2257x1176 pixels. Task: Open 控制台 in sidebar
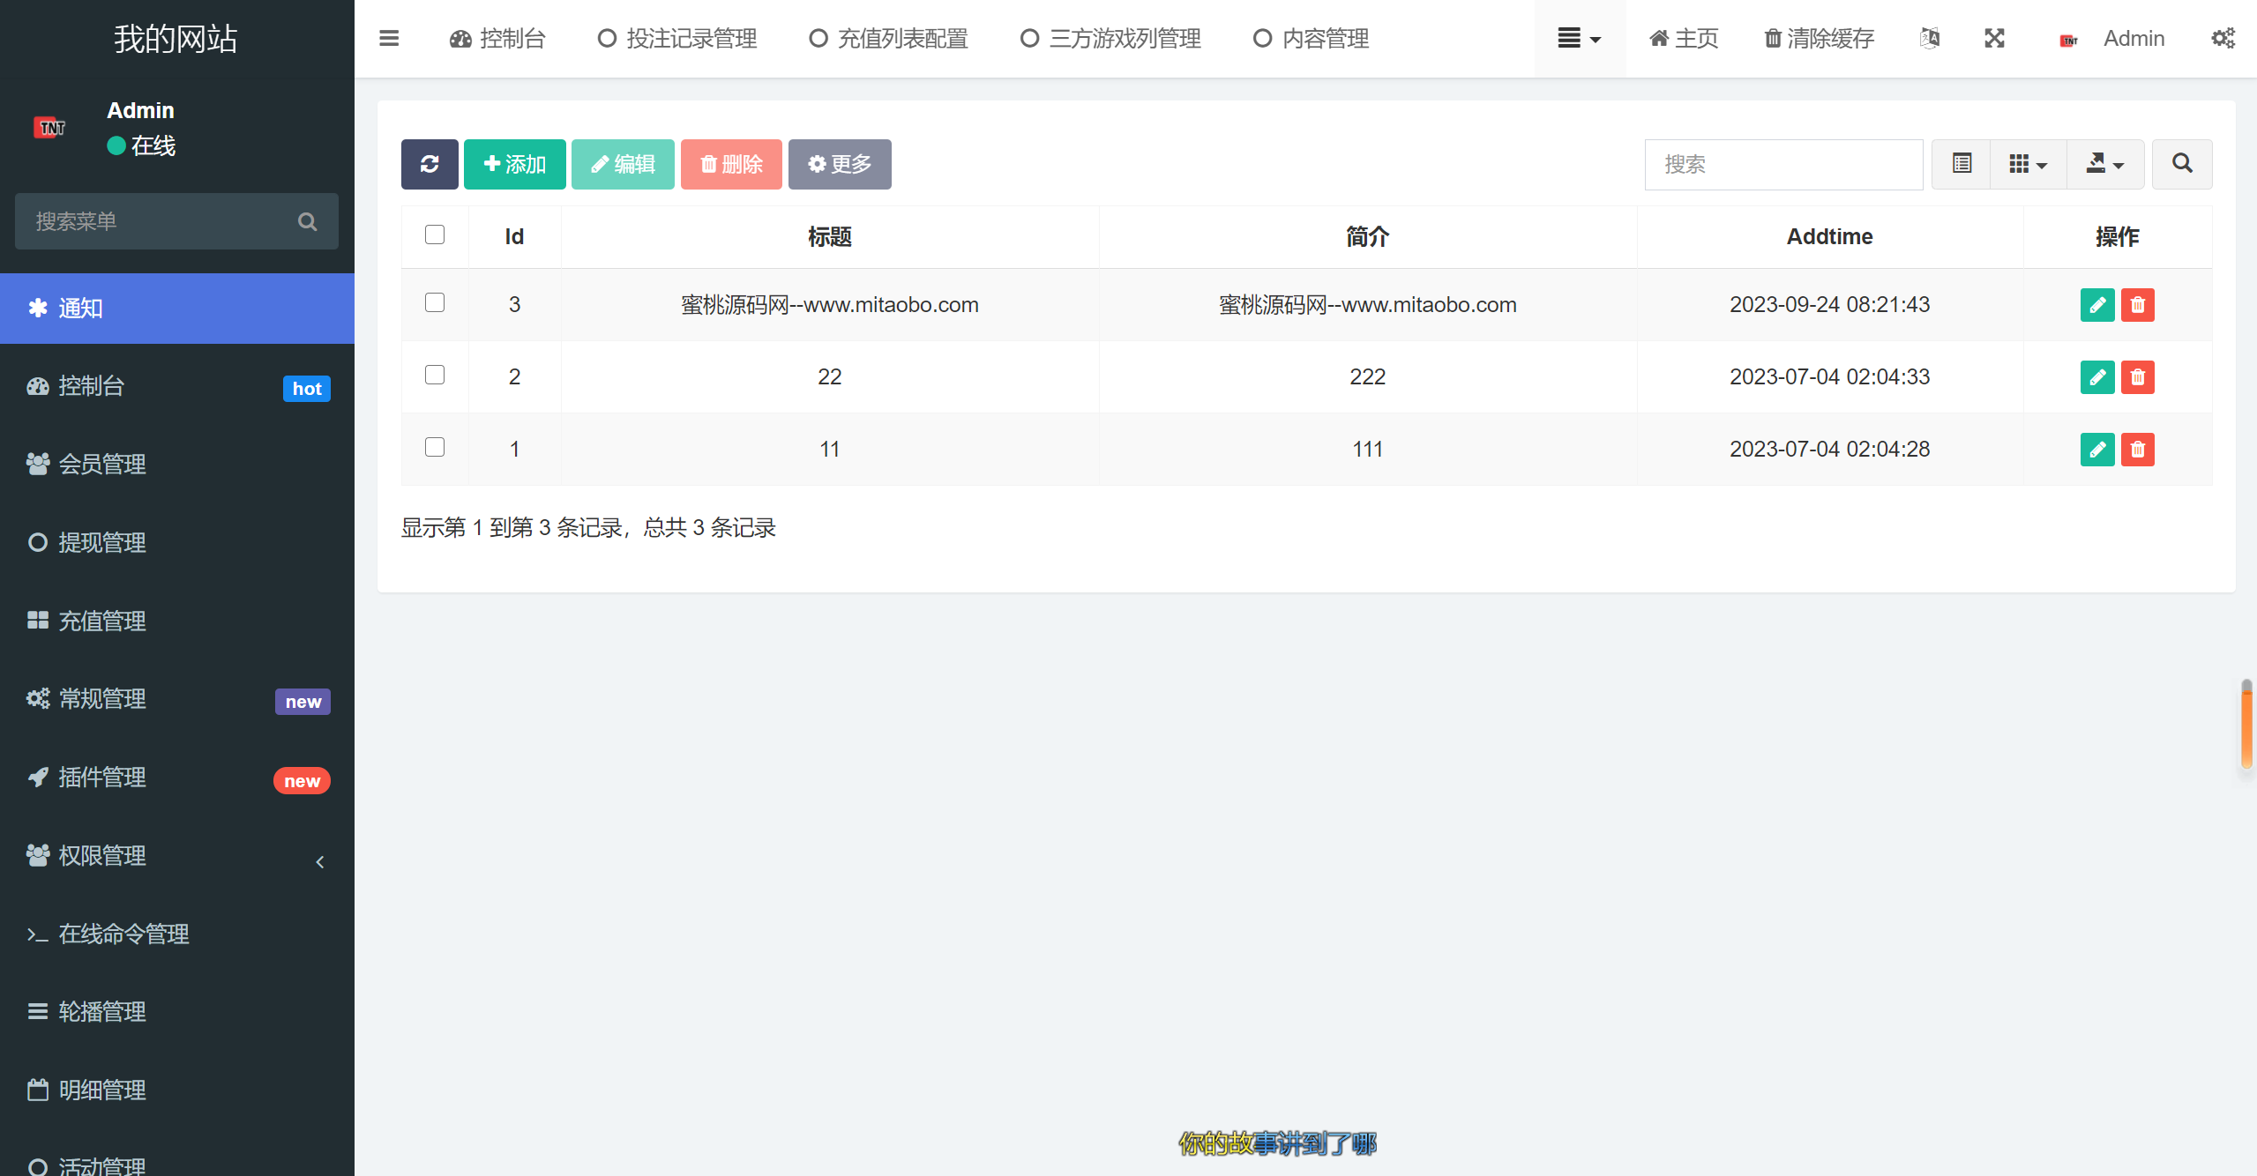[x=177, y=386]
